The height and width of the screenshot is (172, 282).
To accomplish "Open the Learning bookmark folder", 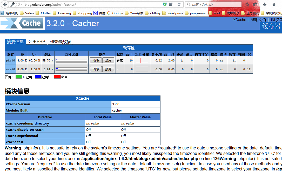I will [62, 13].
